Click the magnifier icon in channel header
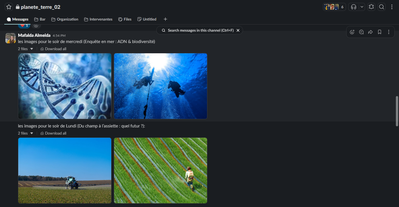The image size is (399, 207). 382,7
